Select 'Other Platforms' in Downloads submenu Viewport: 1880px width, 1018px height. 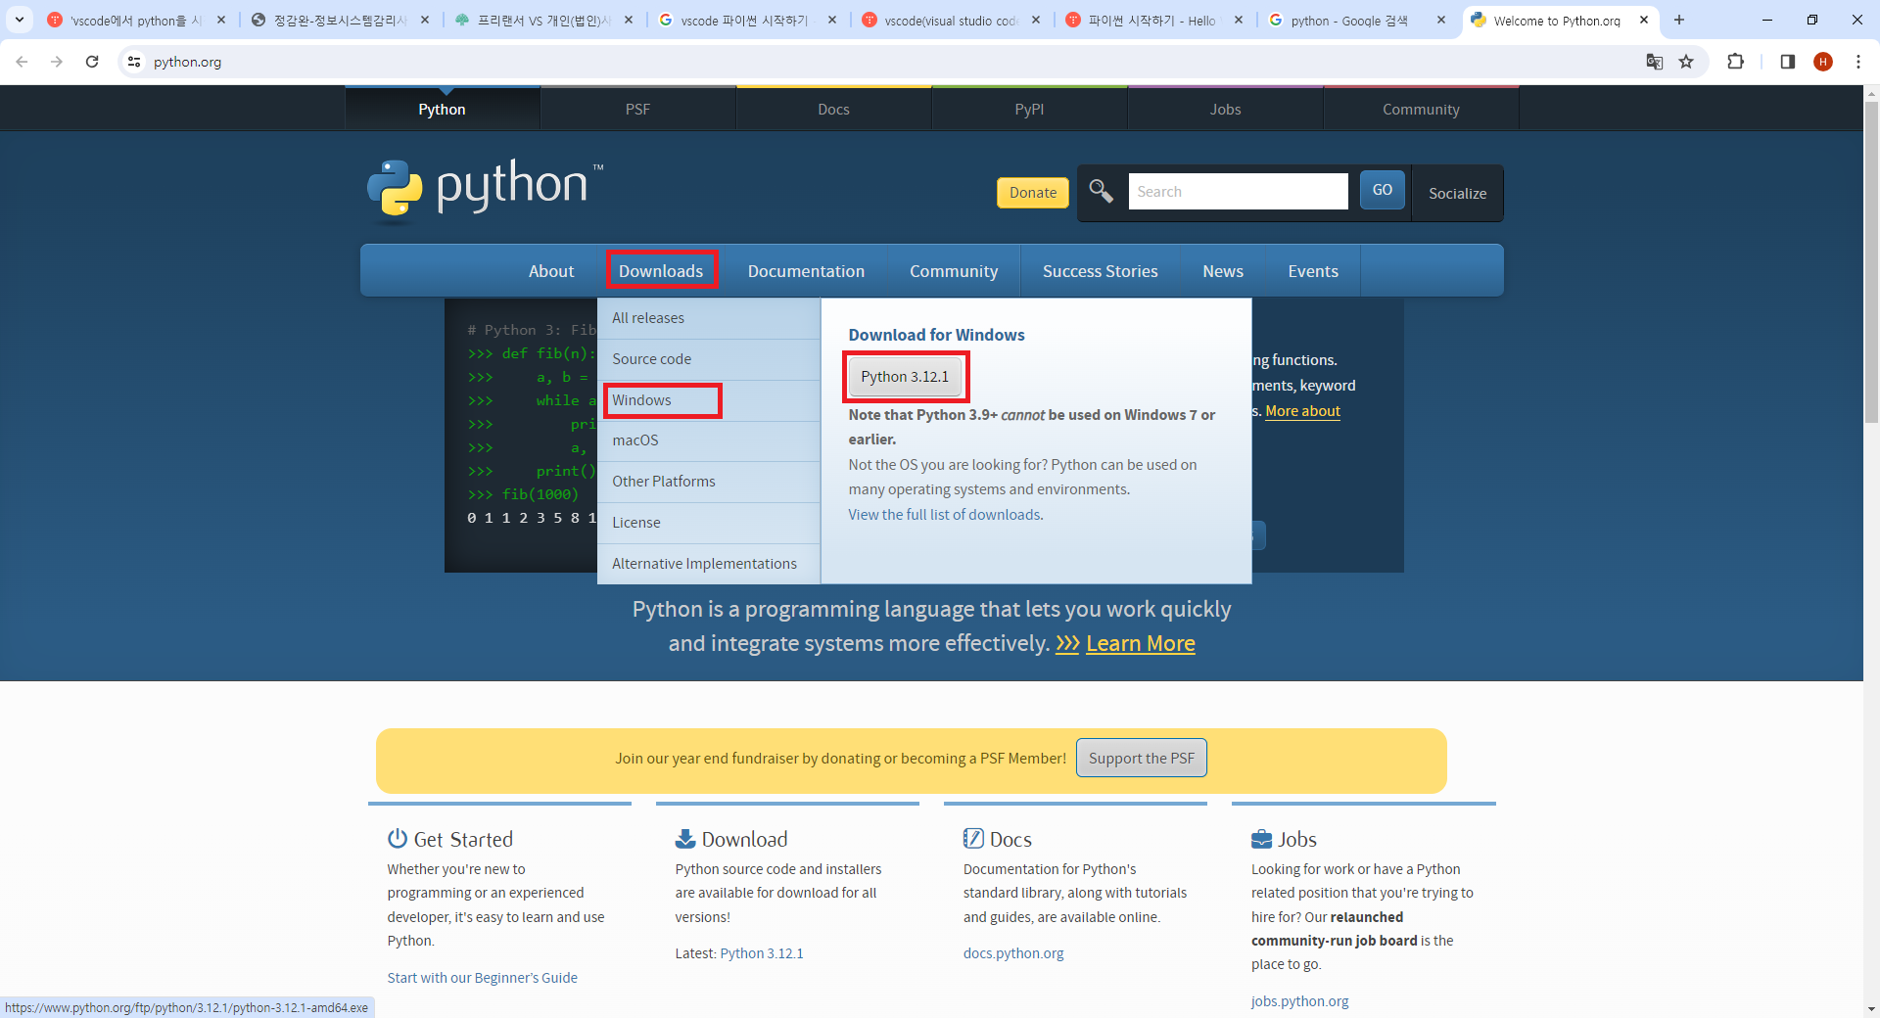709,482
